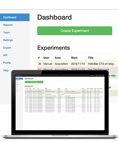The width and height of the screenshot is (118, 142).
Task: Click 'Manuel' in experiment 30 row
Action: pyautogui.click(x=48, y=64)
